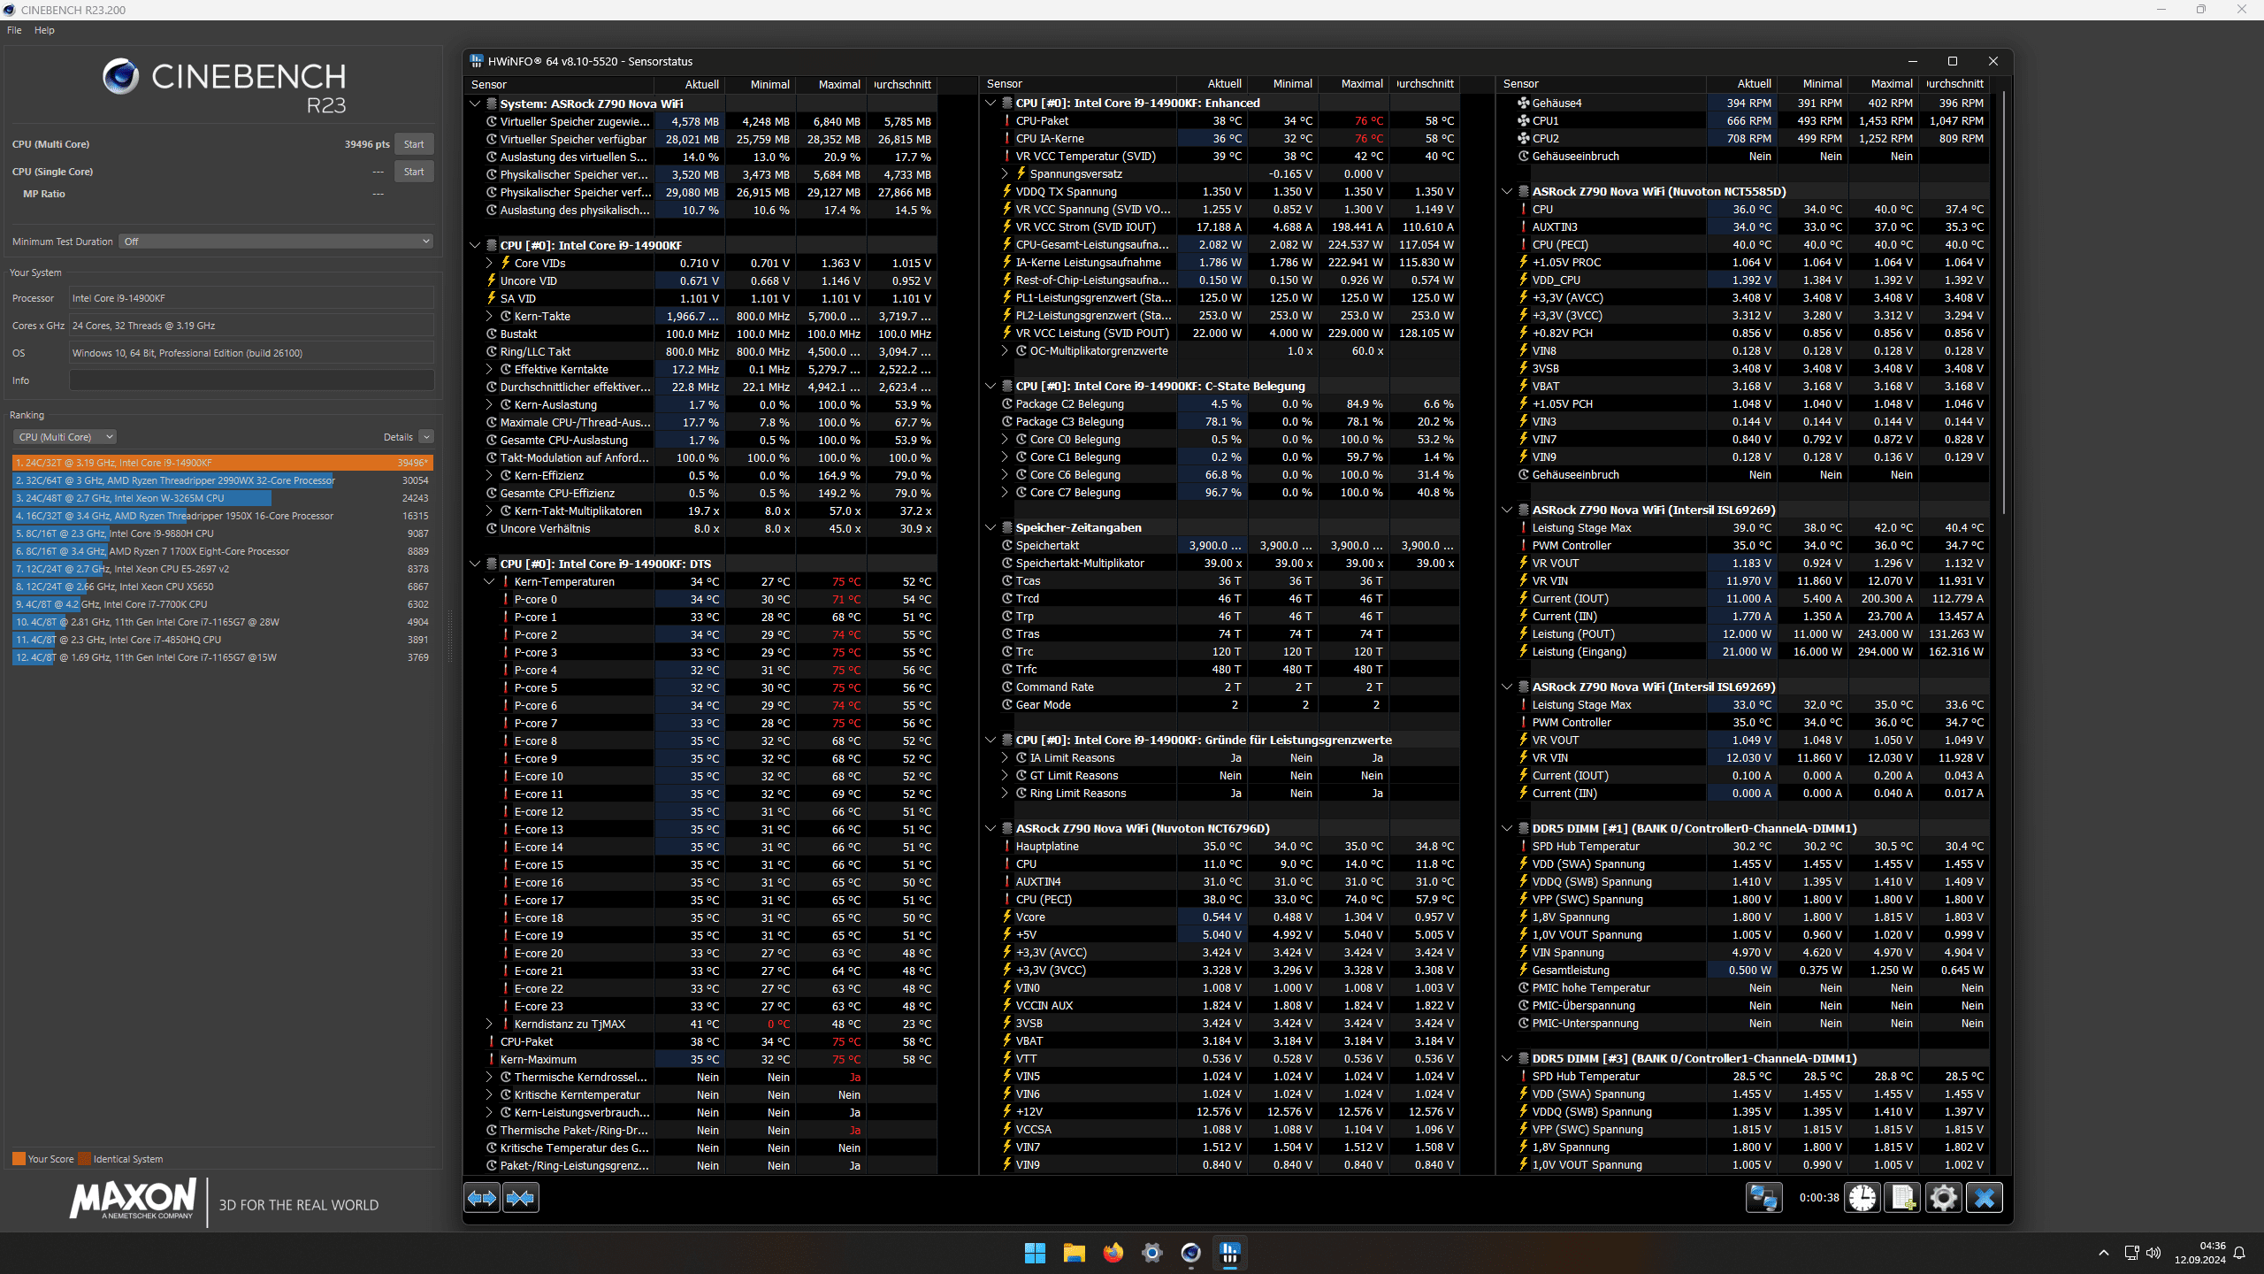2264x1274 pixels.
Task: Start the CPU Single Core benchmark
Action: [x=414, y=172]
